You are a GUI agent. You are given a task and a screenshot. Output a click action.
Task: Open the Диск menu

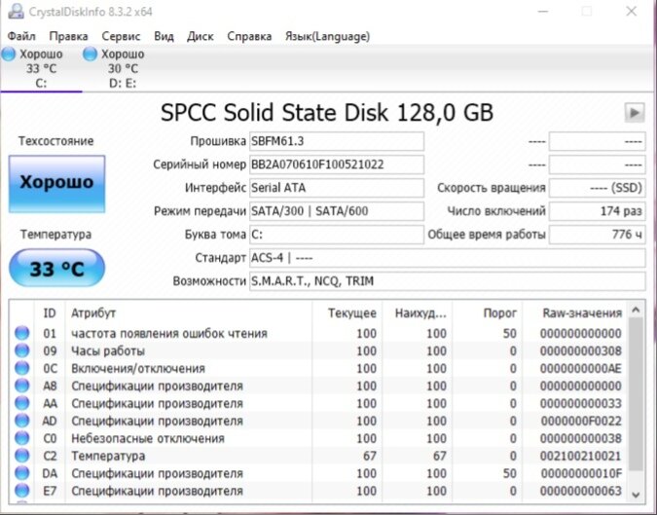[x=200, y=36]
